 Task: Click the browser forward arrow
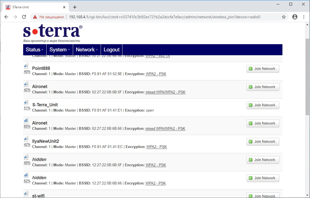(x=15, y=17)
